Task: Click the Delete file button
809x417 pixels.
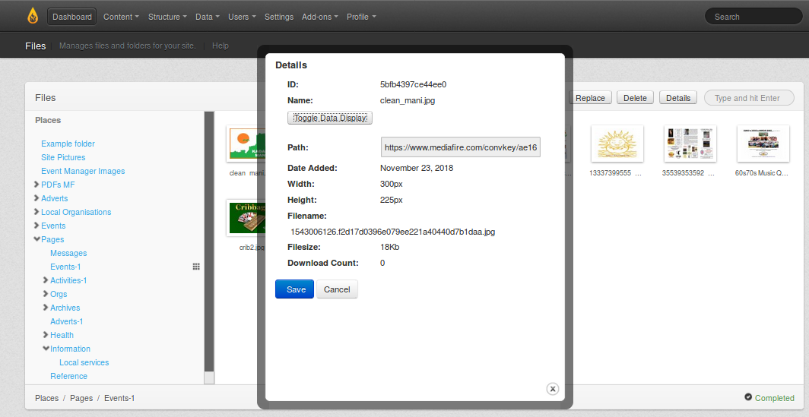Action: [635, 98]
